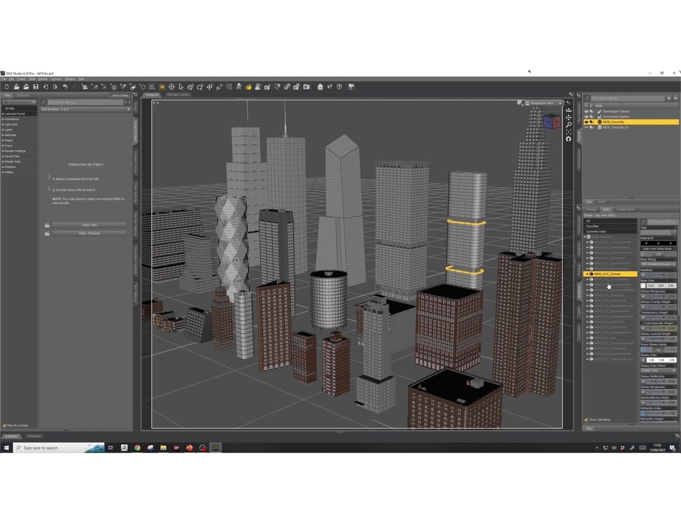Switch to the Shader Baker tab
681x524 pixels.
[625, 210]
